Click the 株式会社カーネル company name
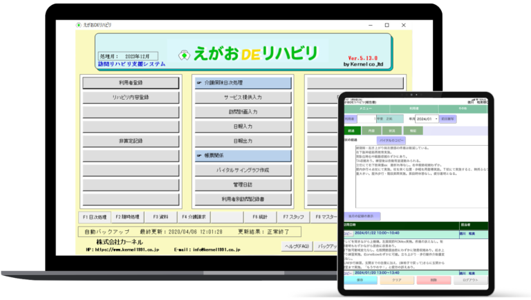531x300 pixels. tap(120, 242)
